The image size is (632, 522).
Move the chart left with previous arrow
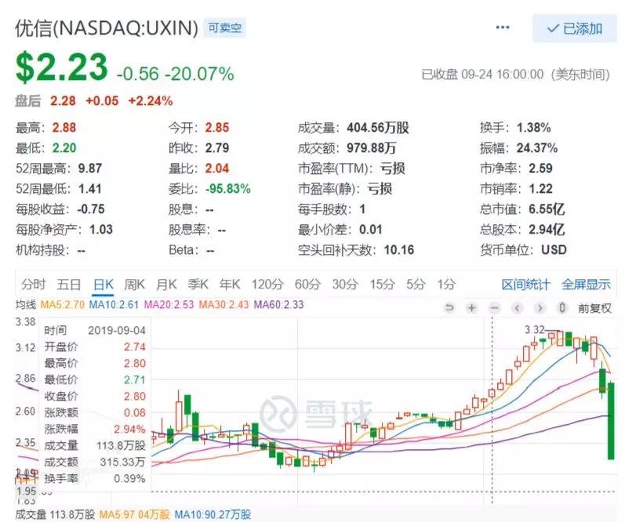click(x=518, y=308)
